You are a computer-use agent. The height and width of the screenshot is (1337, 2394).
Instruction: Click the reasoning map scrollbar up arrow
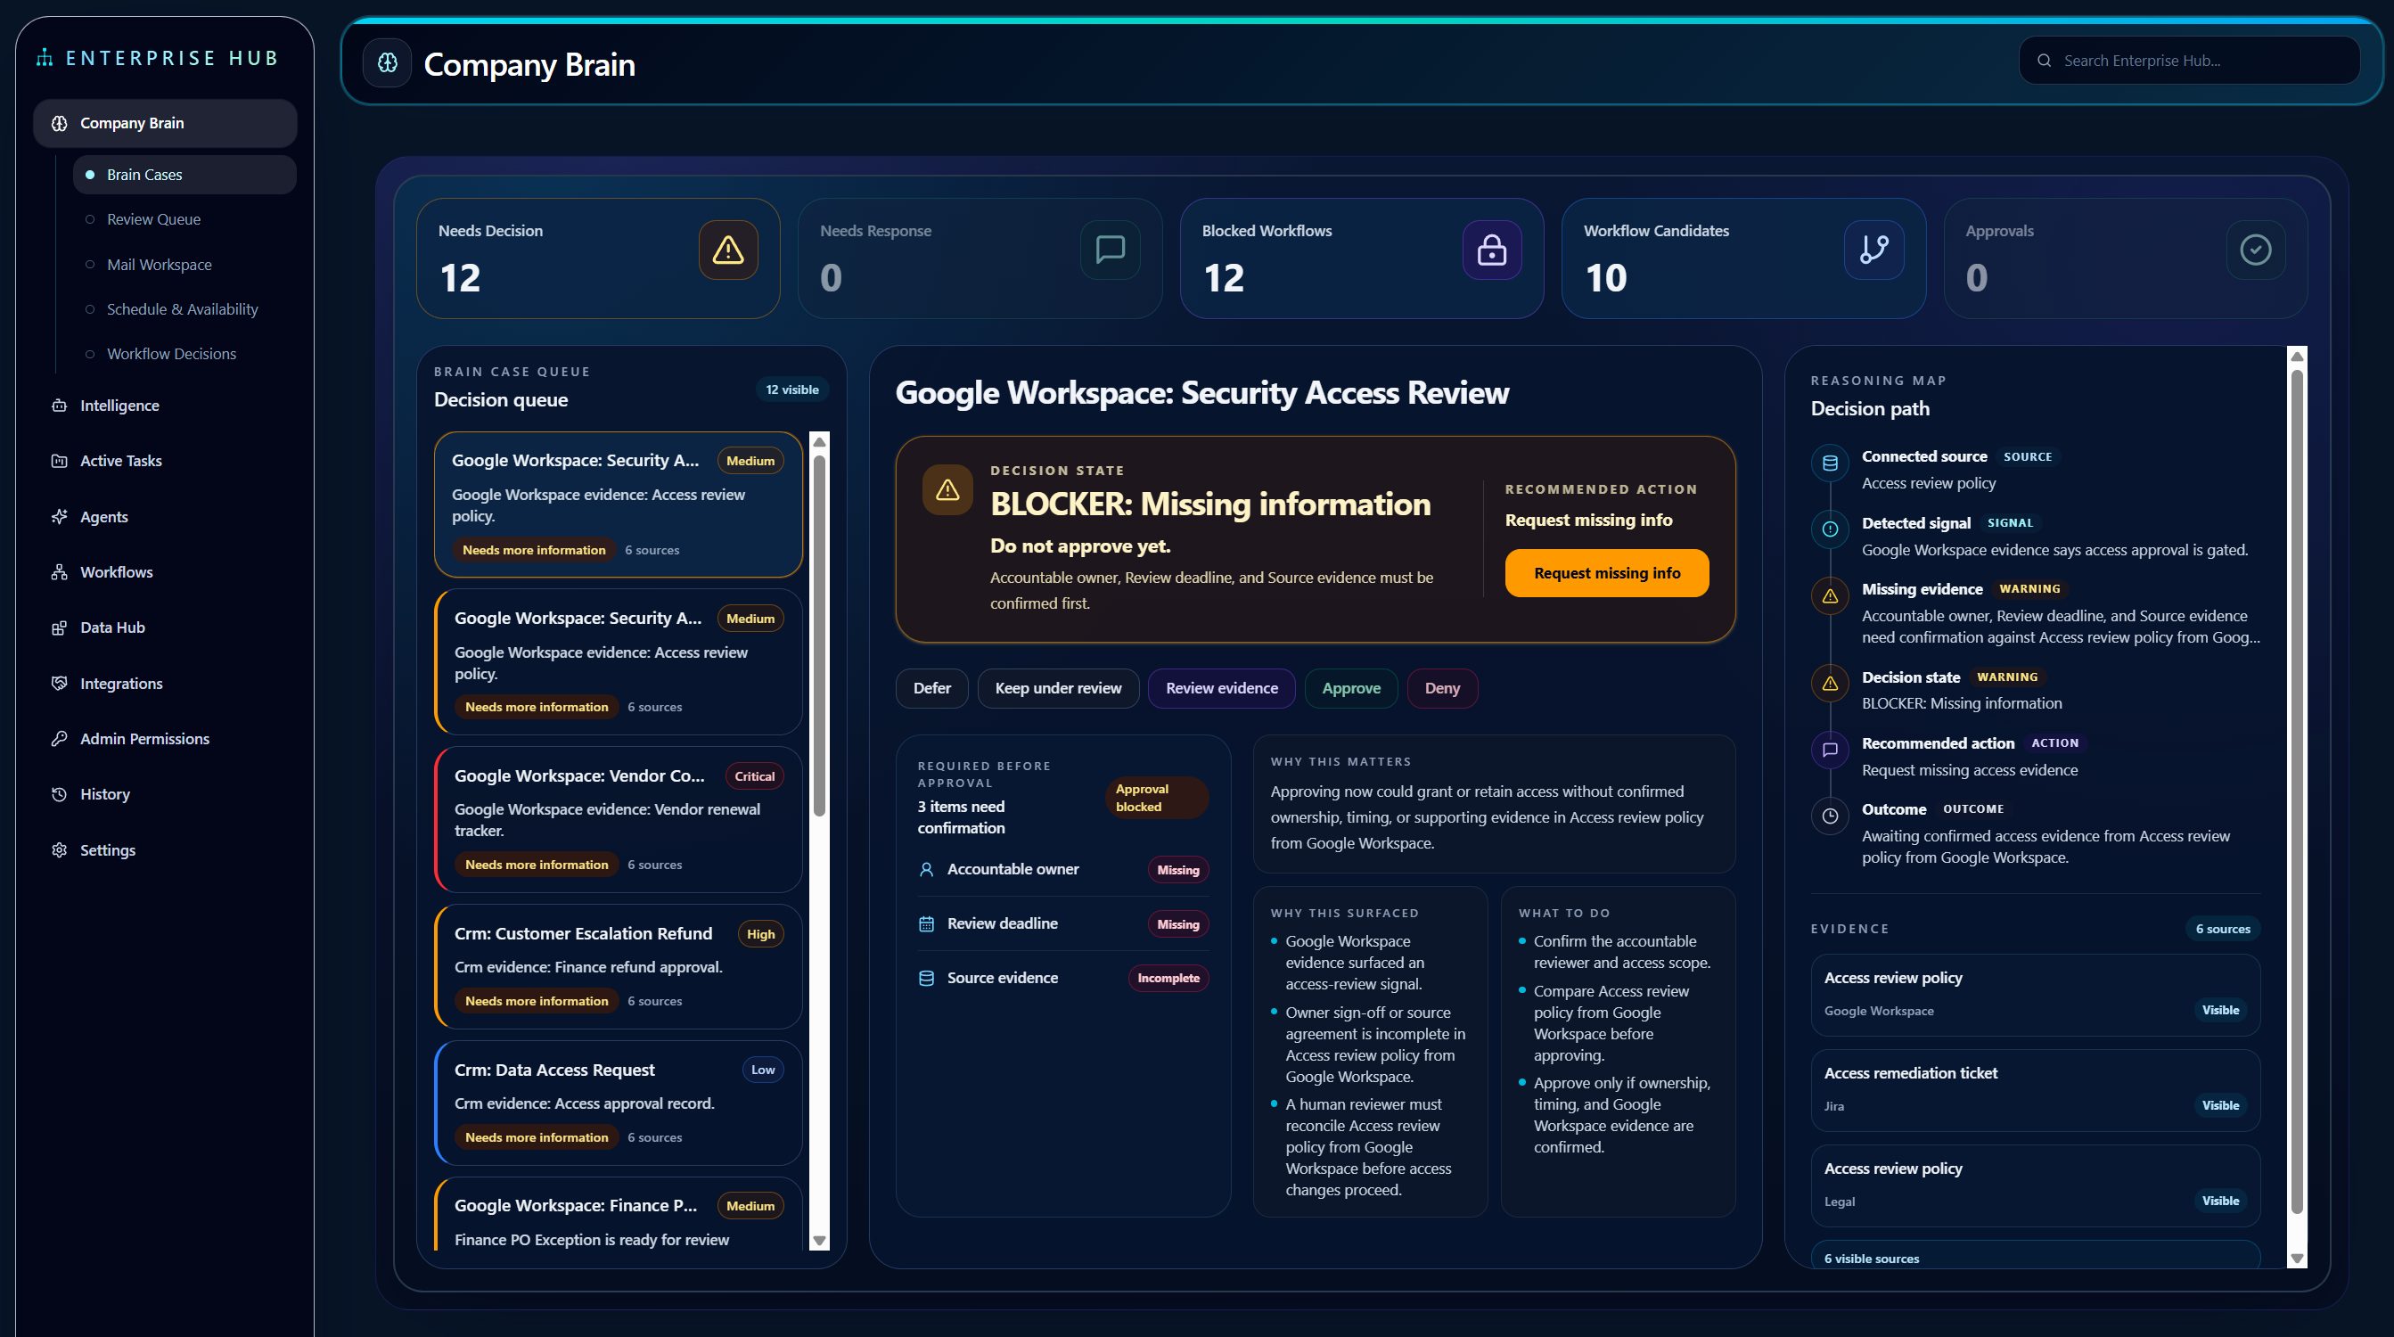click(x=2297, y=357)
